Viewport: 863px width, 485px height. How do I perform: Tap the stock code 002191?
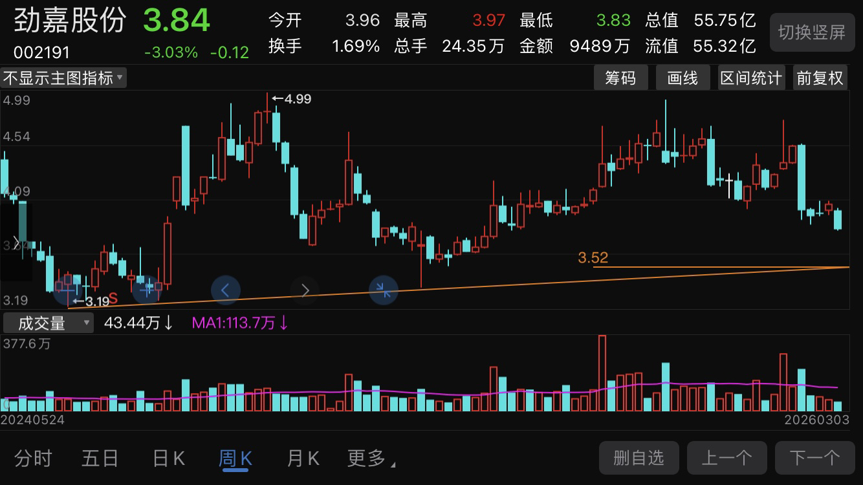pyautogui.click(x=41, y=52)
